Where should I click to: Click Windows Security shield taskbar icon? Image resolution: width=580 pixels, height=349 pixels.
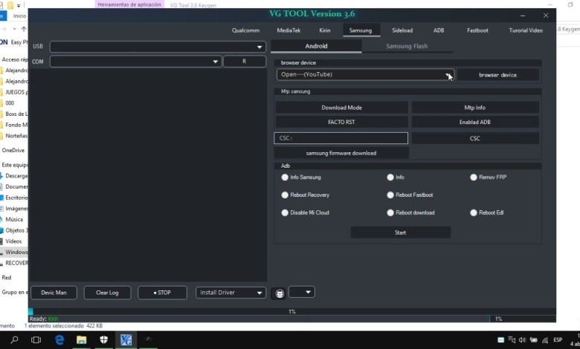point(103,340)
